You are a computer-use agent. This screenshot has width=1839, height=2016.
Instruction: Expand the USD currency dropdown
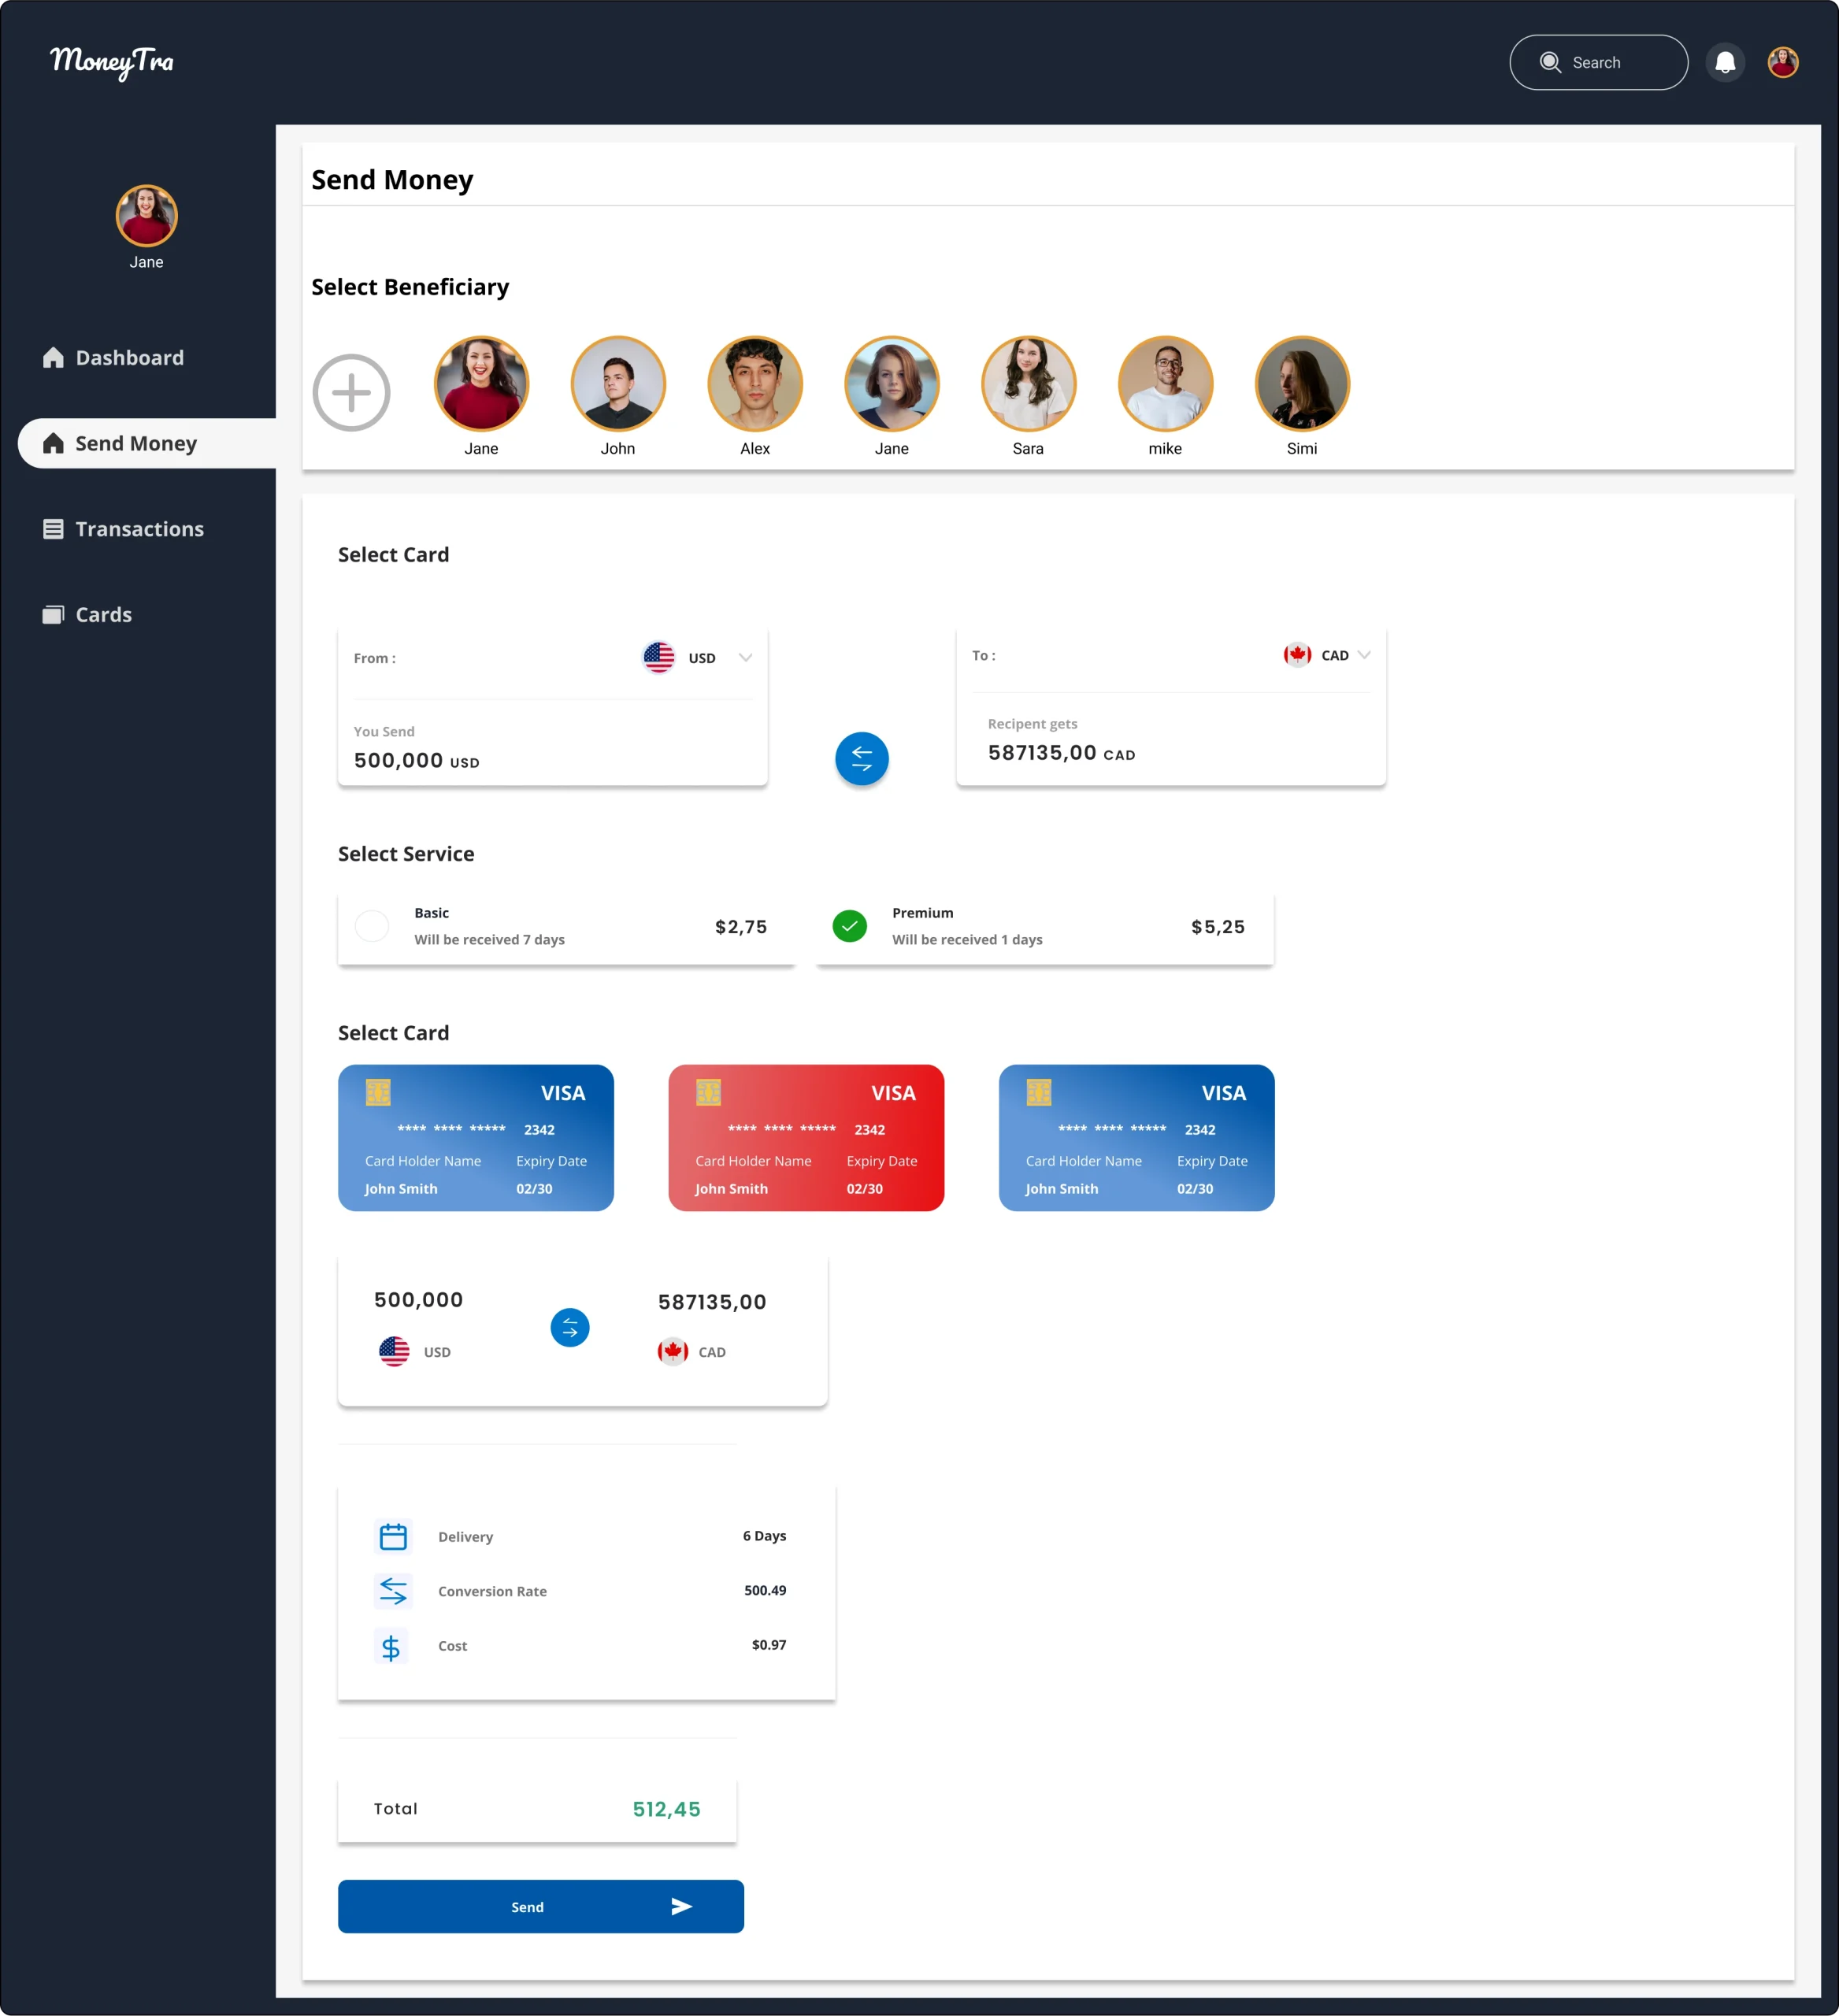[745, 658]
